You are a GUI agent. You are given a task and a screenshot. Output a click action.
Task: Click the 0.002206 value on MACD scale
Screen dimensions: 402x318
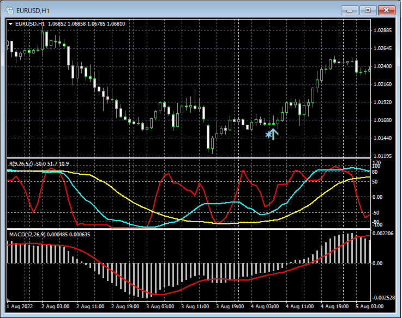tap(384, 233)
